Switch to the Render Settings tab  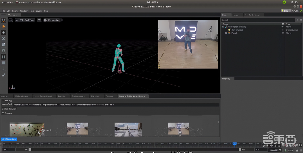[252, 15]
